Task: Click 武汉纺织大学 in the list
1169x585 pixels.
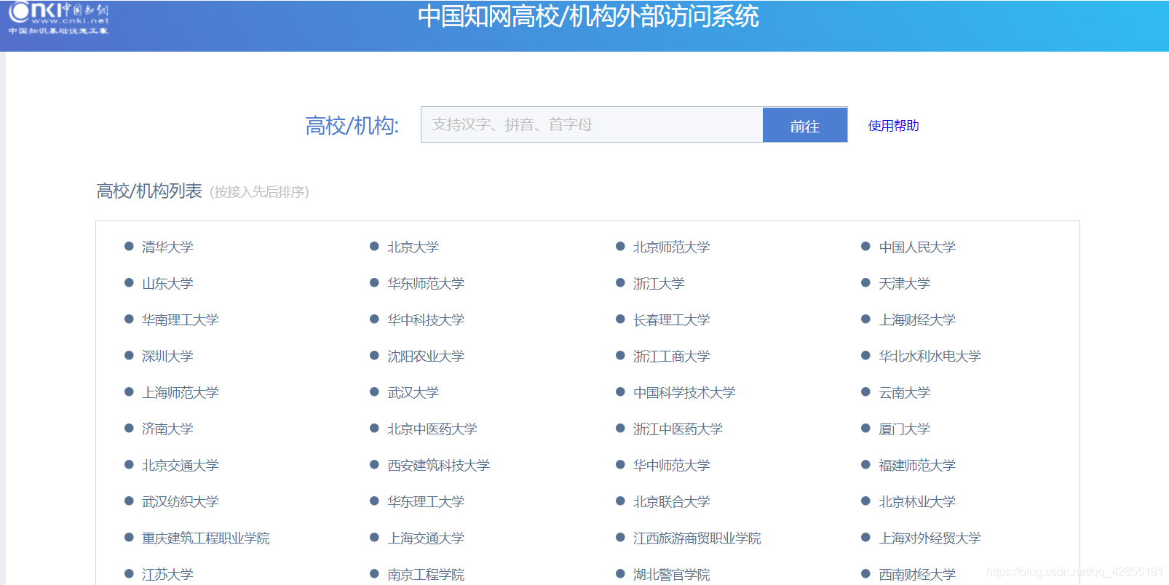Action: coord(181,502)
